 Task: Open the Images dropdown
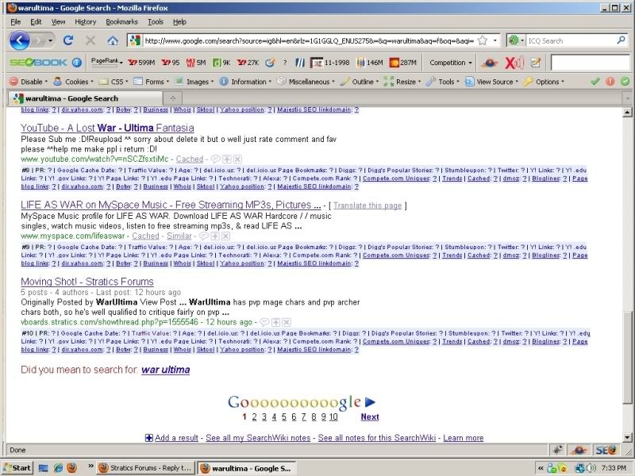(194, 82)
